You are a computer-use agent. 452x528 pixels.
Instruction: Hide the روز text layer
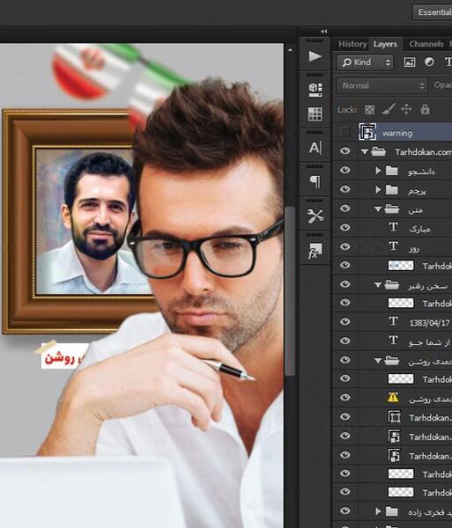click(x=345, y=246)
